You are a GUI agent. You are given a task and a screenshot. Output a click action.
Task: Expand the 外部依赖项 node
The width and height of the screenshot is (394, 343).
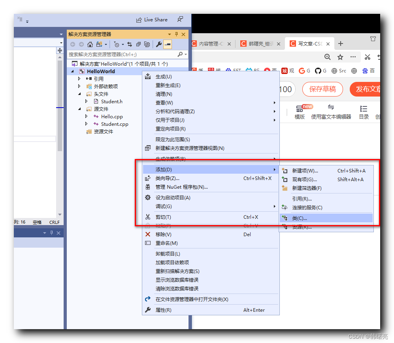pos(79,86)
